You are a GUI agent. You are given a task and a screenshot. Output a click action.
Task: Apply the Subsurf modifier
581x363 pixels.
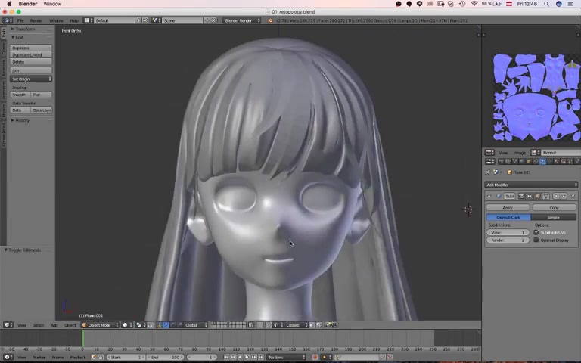pos(508,208)
